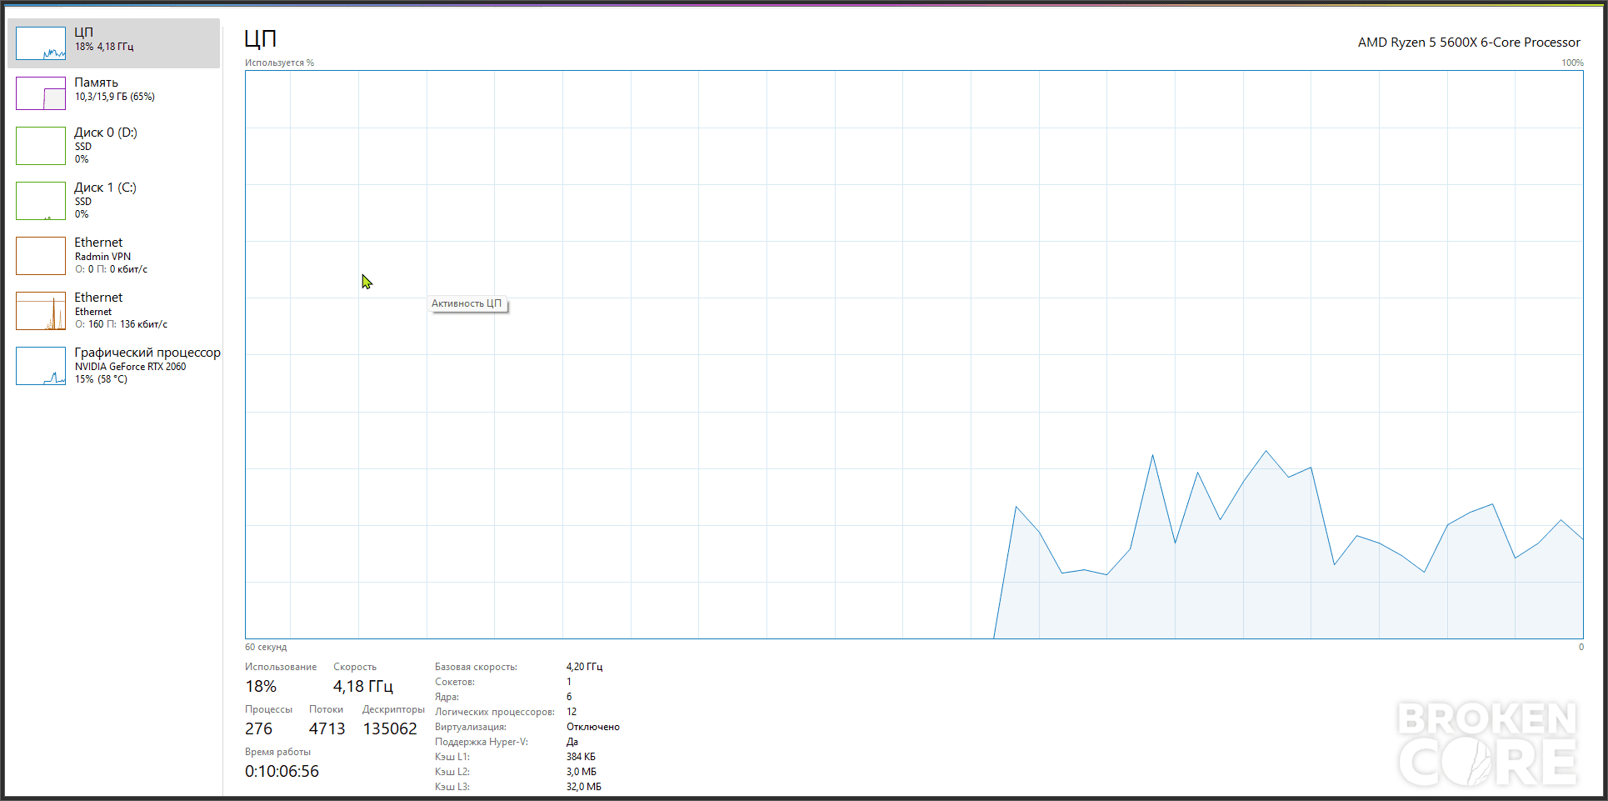Click the 135062 Дескрипторы count
The image size is (1608, 801).
[390, 729]
